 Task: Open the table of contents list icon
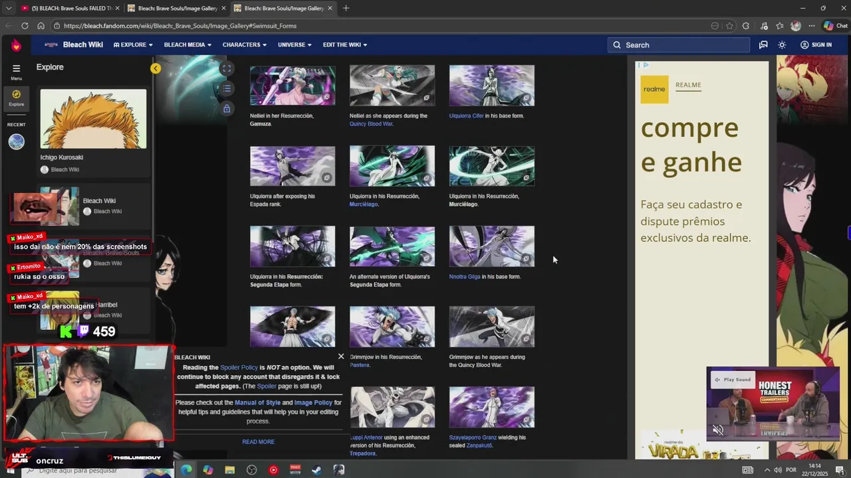pos(227,88)
